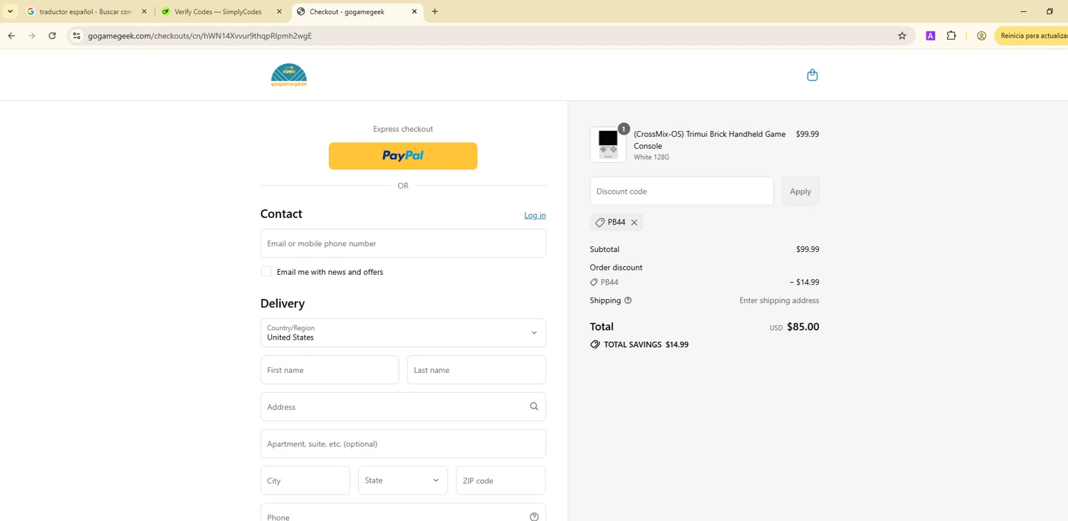
Task: Toggle Email me with news and offers
Action: tap(266, 271)
